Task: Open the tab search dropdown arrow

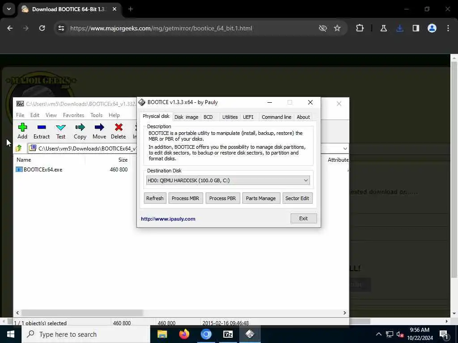Action: (9, 9)
